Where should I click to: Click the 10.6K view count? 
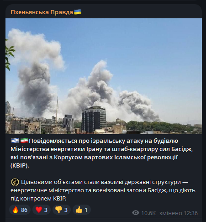[148, 213]
